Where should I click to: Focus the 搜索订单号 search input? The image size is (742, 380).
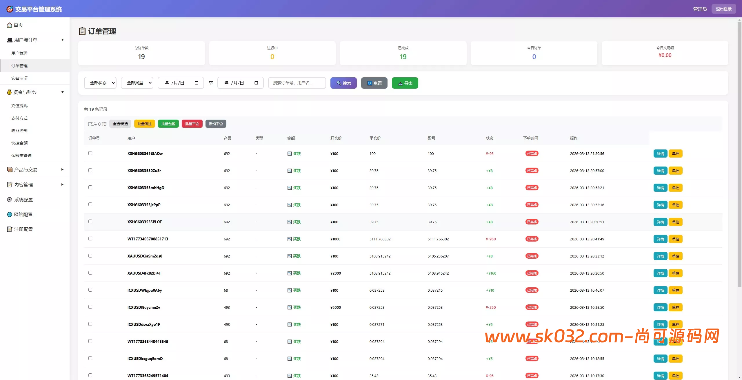click(x=297, y=83)
